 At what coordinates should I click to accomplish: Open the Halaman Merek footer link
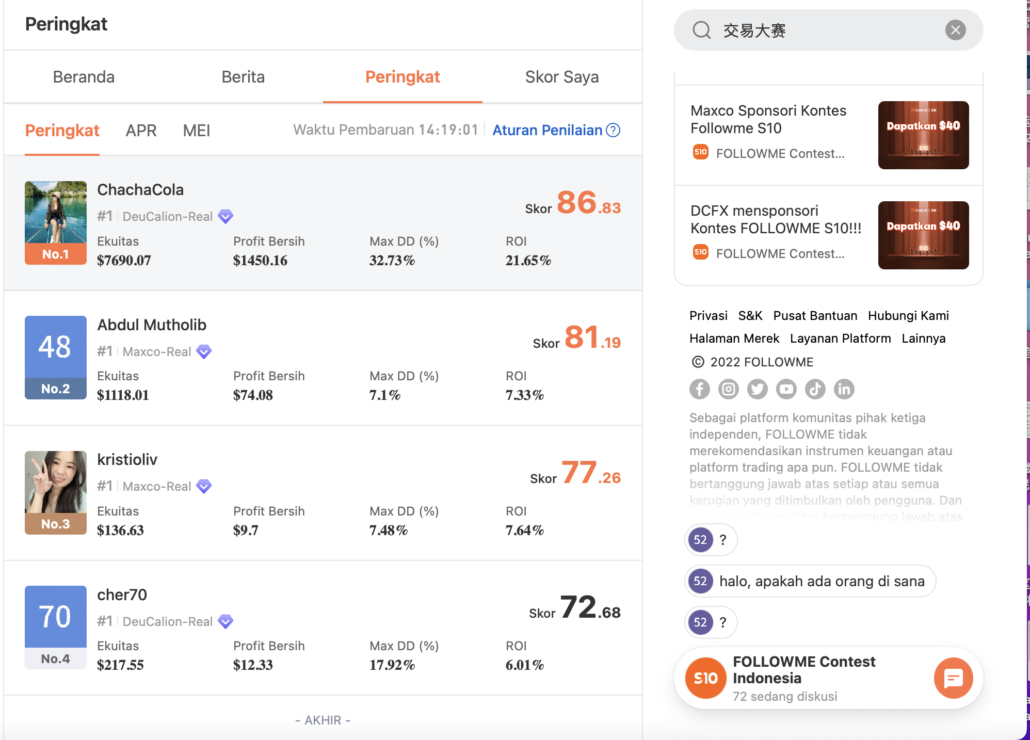(x=734, y=338)
